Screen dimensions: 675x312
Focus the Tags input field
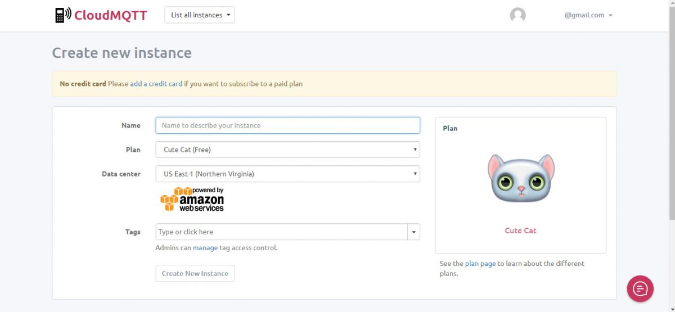(x=281, y=232)
